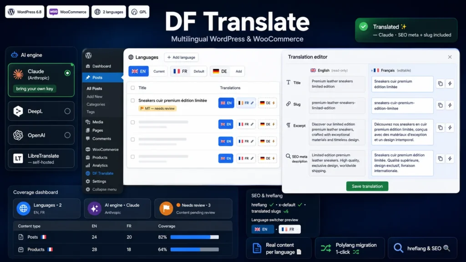Click the Français Title input field
This screenshot has height=262, width=466.
402,84
